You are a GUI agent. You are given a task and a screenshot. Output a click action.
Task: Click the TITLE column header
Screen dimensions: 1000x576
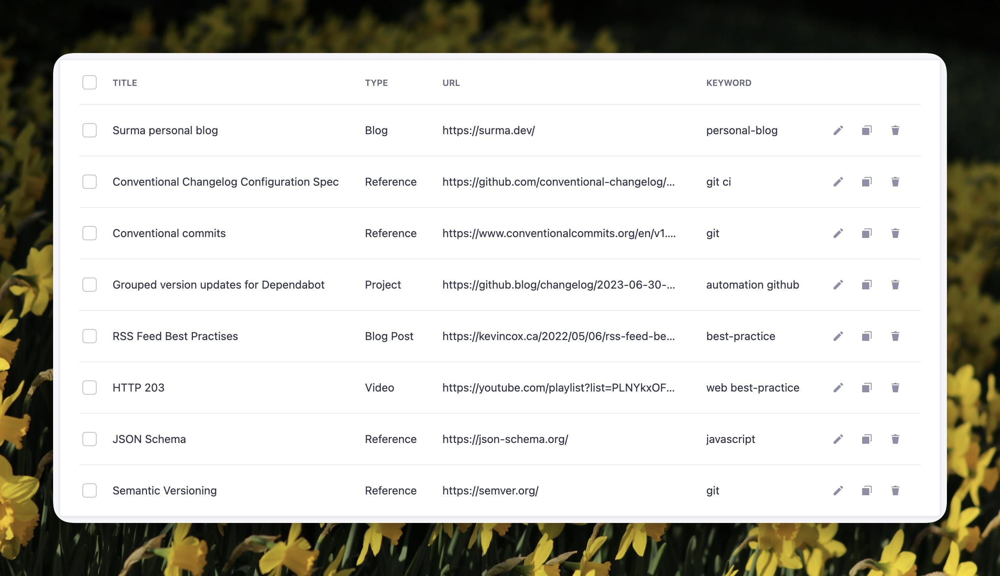click(125, 83)
